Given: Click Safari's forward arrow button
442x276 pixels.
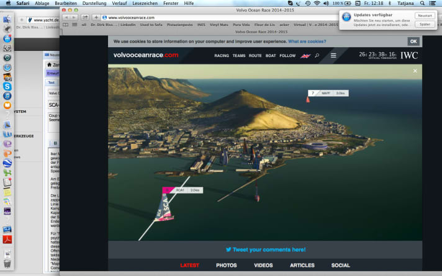Looking at the screenshot, I should click(74, 17).
